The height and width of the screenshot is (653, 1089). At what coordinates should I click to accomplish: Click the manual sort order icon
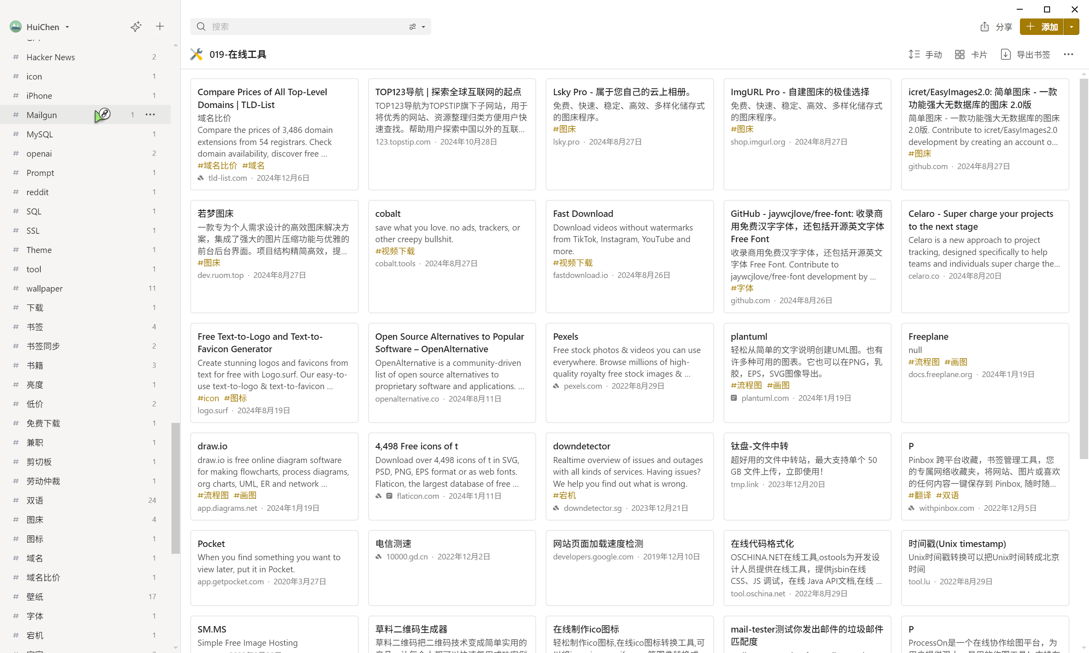(914, 54)
